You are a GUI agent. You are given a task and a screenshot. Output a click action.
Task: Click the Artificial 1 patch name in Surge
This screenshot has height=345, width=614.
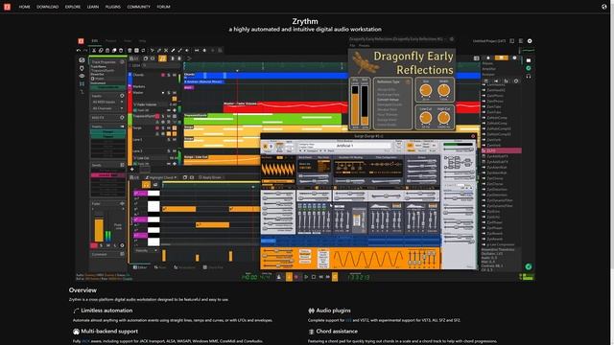345,146
